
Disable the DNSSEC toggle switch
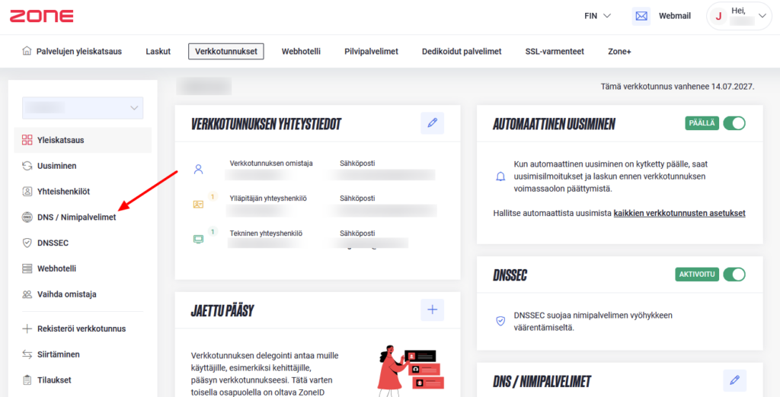pyautogui.click(x=734, y=274)
